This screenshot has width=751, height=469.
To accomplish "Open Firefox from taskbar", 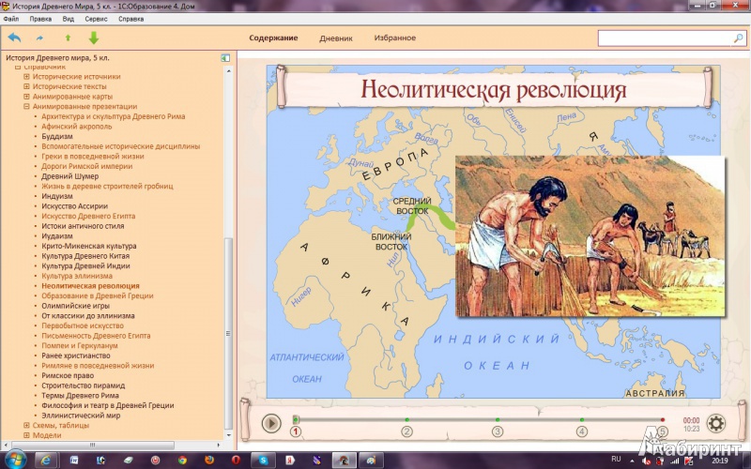I will (x=209, y=460).
